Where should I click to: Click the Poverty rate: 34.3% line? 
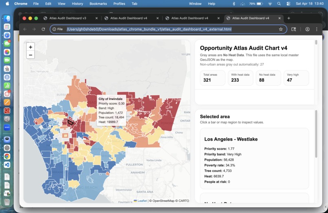click(220, 165)
